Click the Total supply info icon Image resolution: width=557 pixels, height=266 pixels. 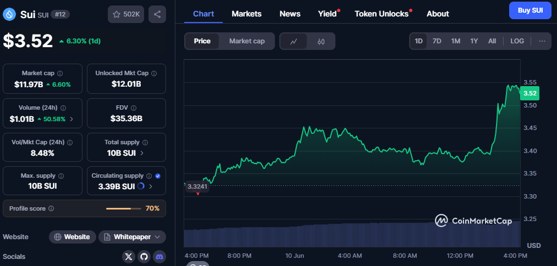[145, 143]
